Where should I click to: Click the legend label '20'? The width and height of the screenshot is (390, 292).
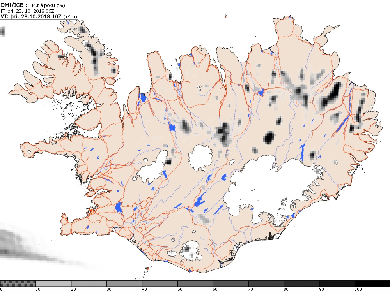click(74, 289)
